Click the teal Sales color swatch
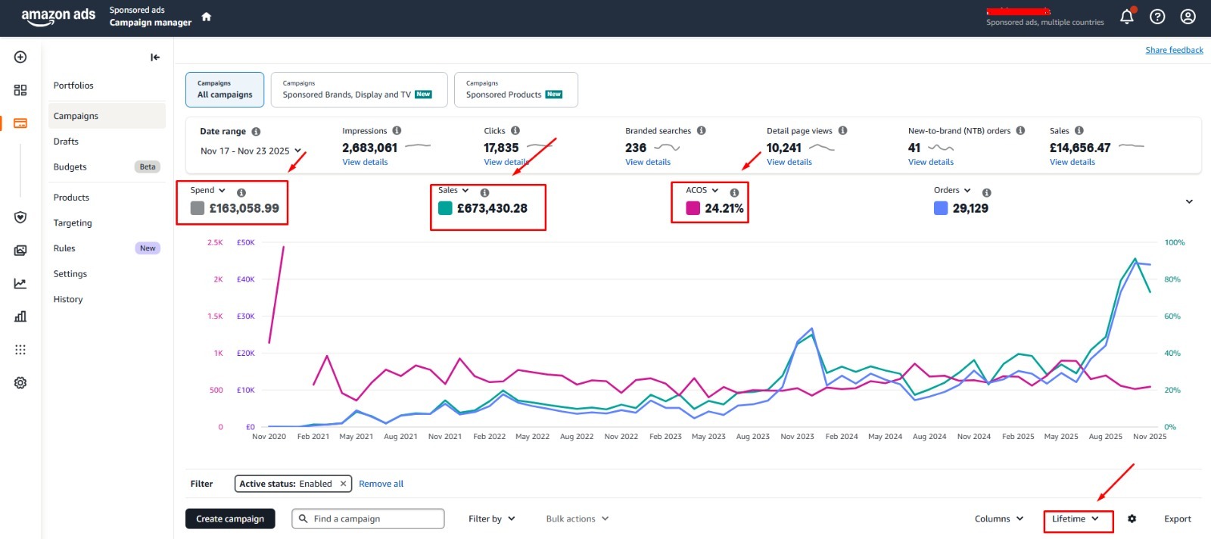This screenshot has width=1211, height=539. [445, 208]
